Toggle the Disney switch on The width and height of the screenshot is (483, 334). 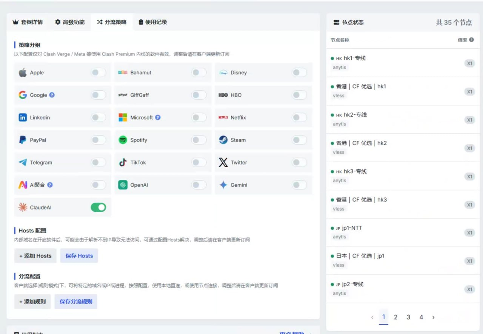300,72
